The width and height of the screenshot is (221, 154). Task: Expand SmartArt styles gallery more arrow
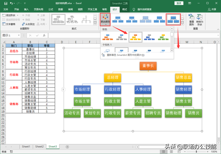[182, 23]
